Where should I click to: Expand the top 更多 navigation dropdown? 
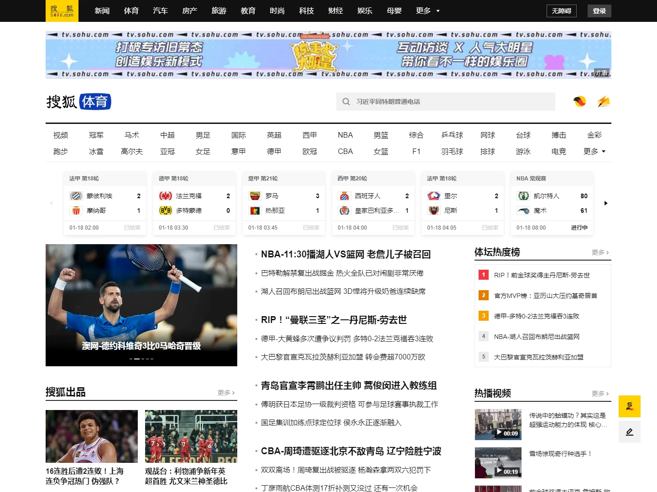(428, 11)
